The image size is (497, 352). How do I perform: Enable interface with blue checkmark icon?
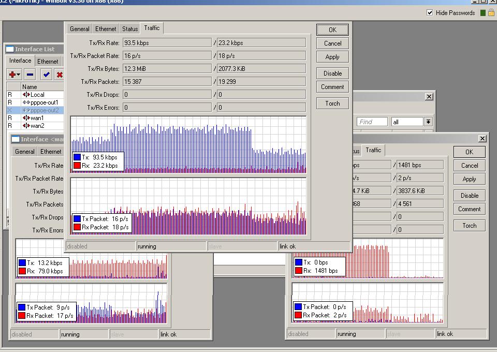(47, 75)
